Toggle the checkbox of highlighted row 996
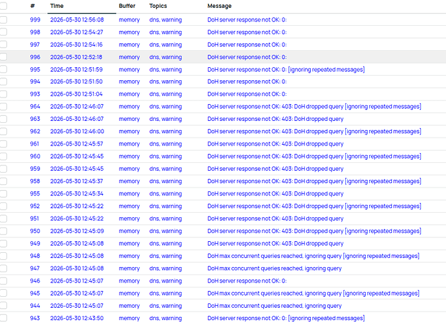Screen dimensions: 446x322 (x=3, y=57)
